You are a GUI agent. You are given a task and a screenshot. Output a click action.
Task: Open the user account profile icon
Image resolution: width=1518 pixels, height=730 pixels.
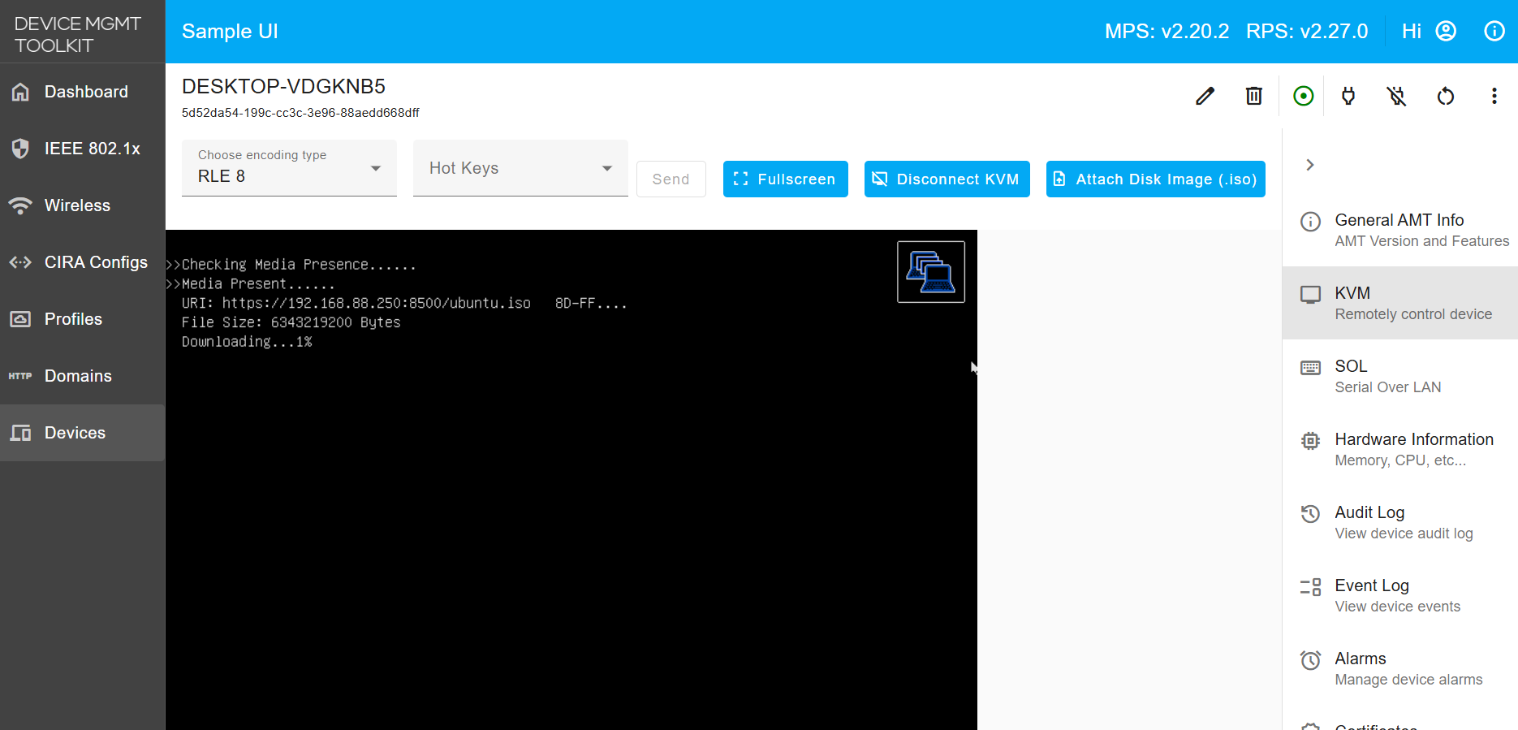tap(1446, 31)
